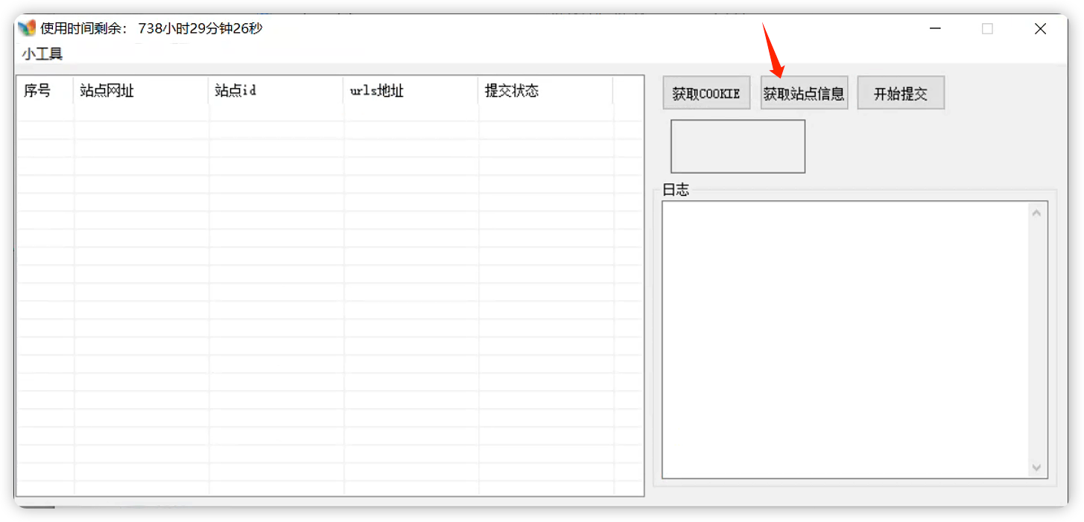1084x522 pixels.
Task: Click the 序号 column header
Action: 45,91
